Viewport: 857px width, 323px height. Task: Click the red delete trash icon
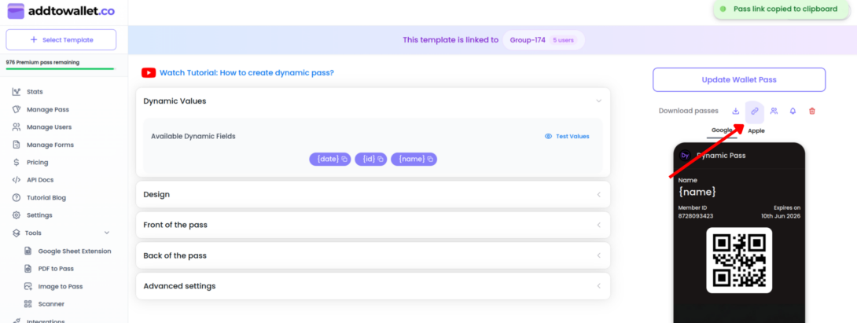pyautogui.click(x=812, y=111)
